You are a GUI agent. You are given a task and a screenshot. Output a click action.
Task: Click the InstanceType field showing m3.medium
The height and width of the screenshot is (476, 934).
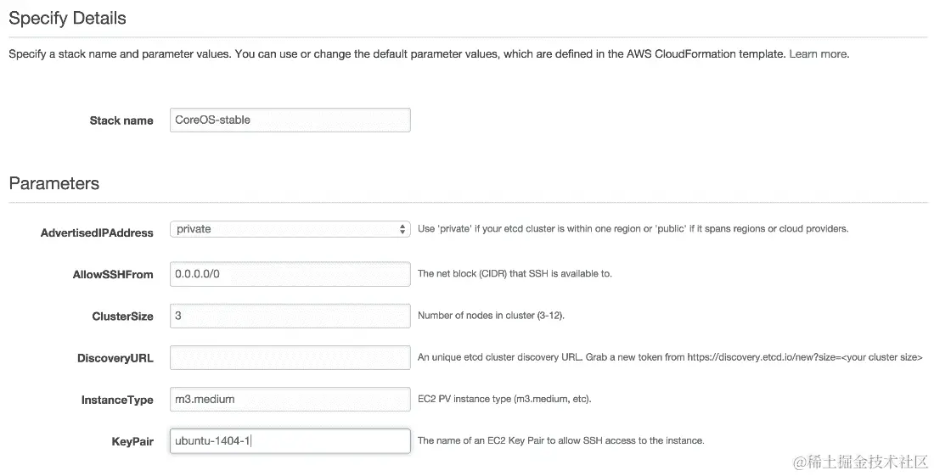coord(290,399)
